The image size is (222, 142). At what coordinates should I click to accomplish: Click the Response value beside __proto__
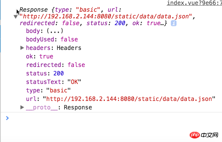pyautogui.click(x=77, y=107)
